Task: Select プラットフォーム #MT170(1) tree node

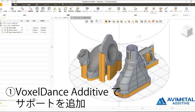Action: [11, 26]
